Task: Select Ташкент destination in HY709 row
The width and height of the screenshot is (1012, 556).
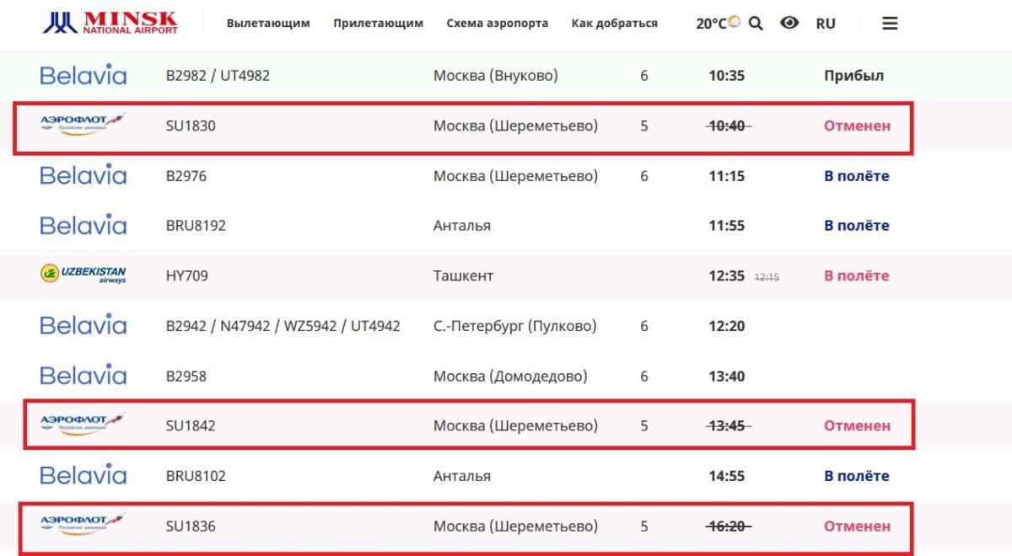Action: tap(463, 275)
